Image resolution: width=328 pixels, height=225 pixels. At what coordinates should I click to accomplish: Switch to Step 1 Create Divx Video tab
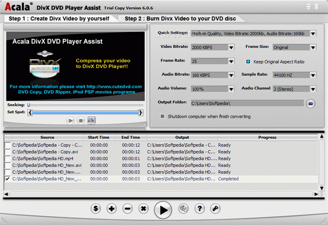[59, 19]
